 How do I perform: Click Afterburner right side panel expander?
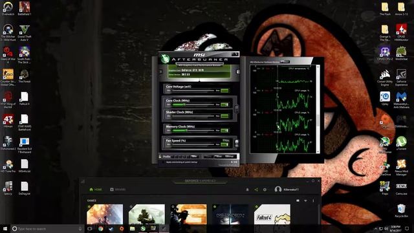point(237,72)
